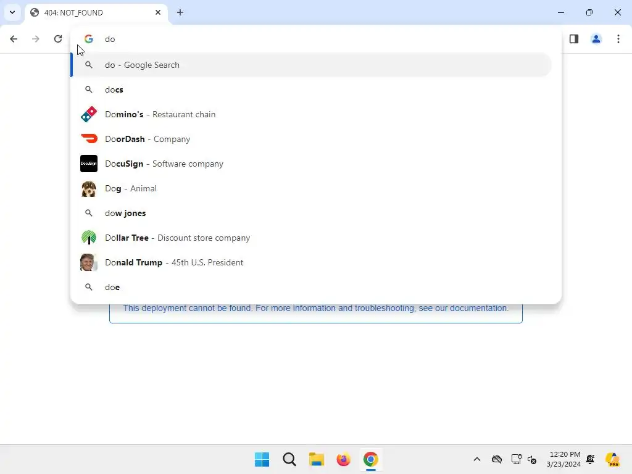
Task: Select 'do - Google Search' suggestion
Action: click(311, 65)
